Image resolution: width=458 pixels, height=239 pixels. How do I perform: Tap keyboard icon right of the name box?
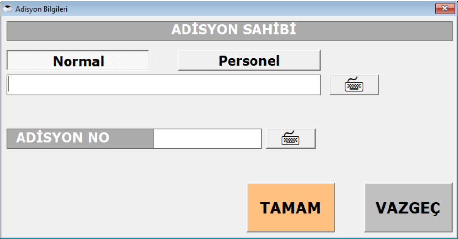[354, 85]
